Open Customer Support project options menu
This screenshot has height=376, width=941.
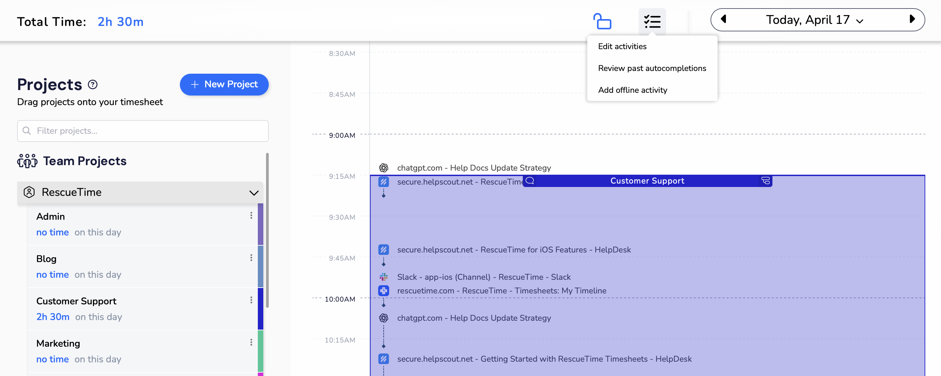(251, 300)
